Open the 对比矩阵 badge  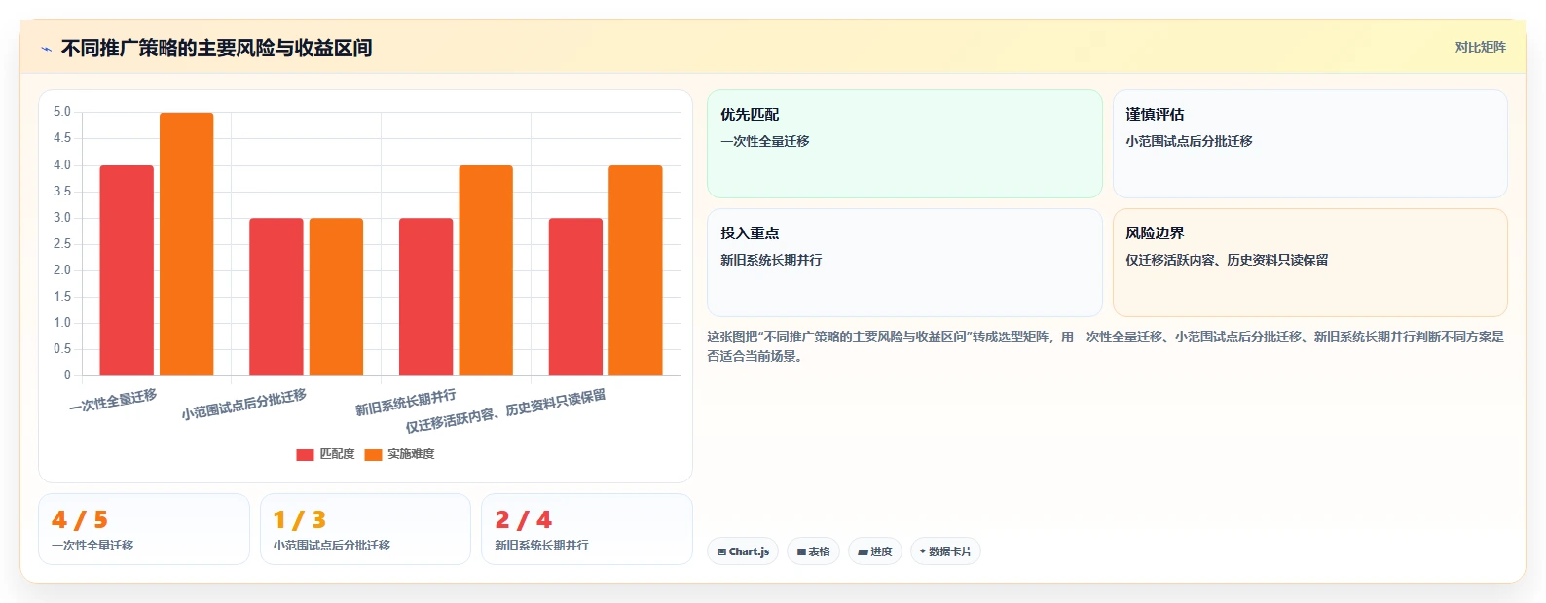click(1480, 47)
